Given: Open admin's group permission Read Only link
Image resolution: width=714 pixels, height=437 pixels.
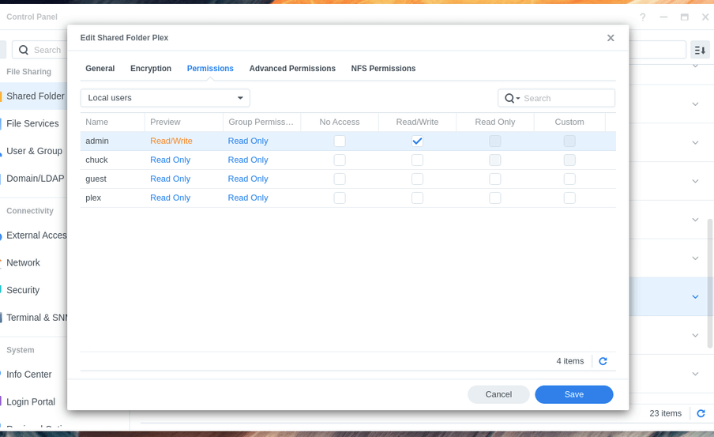Looking at the screenshot, I should (248, 141).
